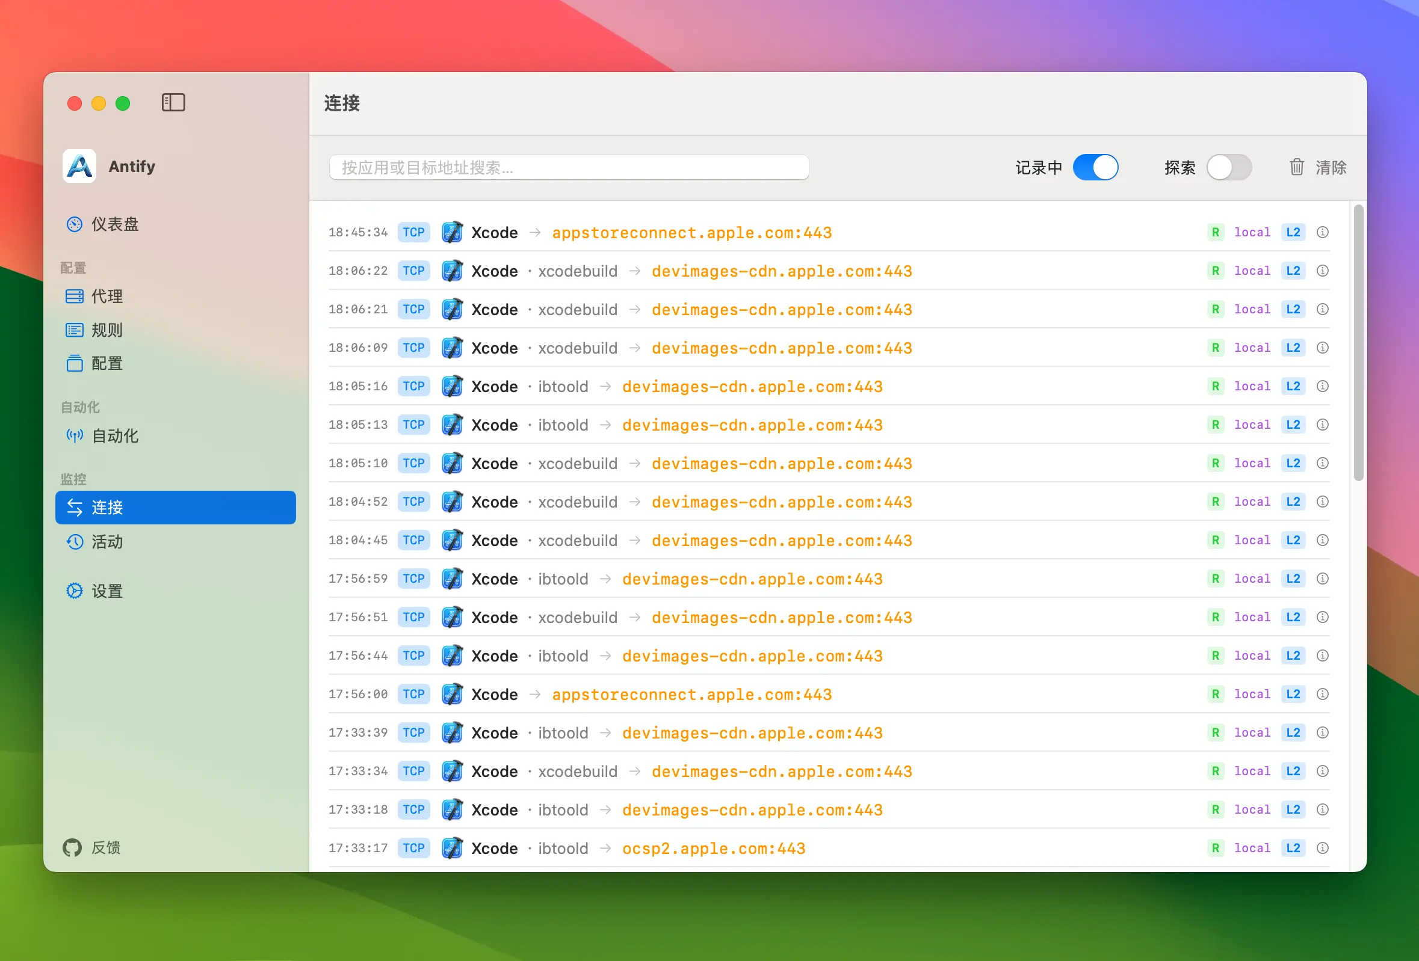Click the 17:56:51 timestamp
1419x961 pixels.
[358, 617]
